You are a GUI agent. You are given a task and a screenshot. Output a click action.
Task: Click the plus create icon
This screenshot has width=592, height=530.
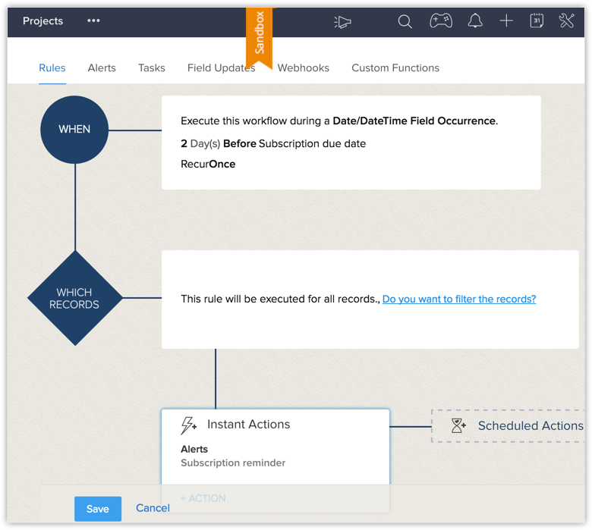[506, 21]
